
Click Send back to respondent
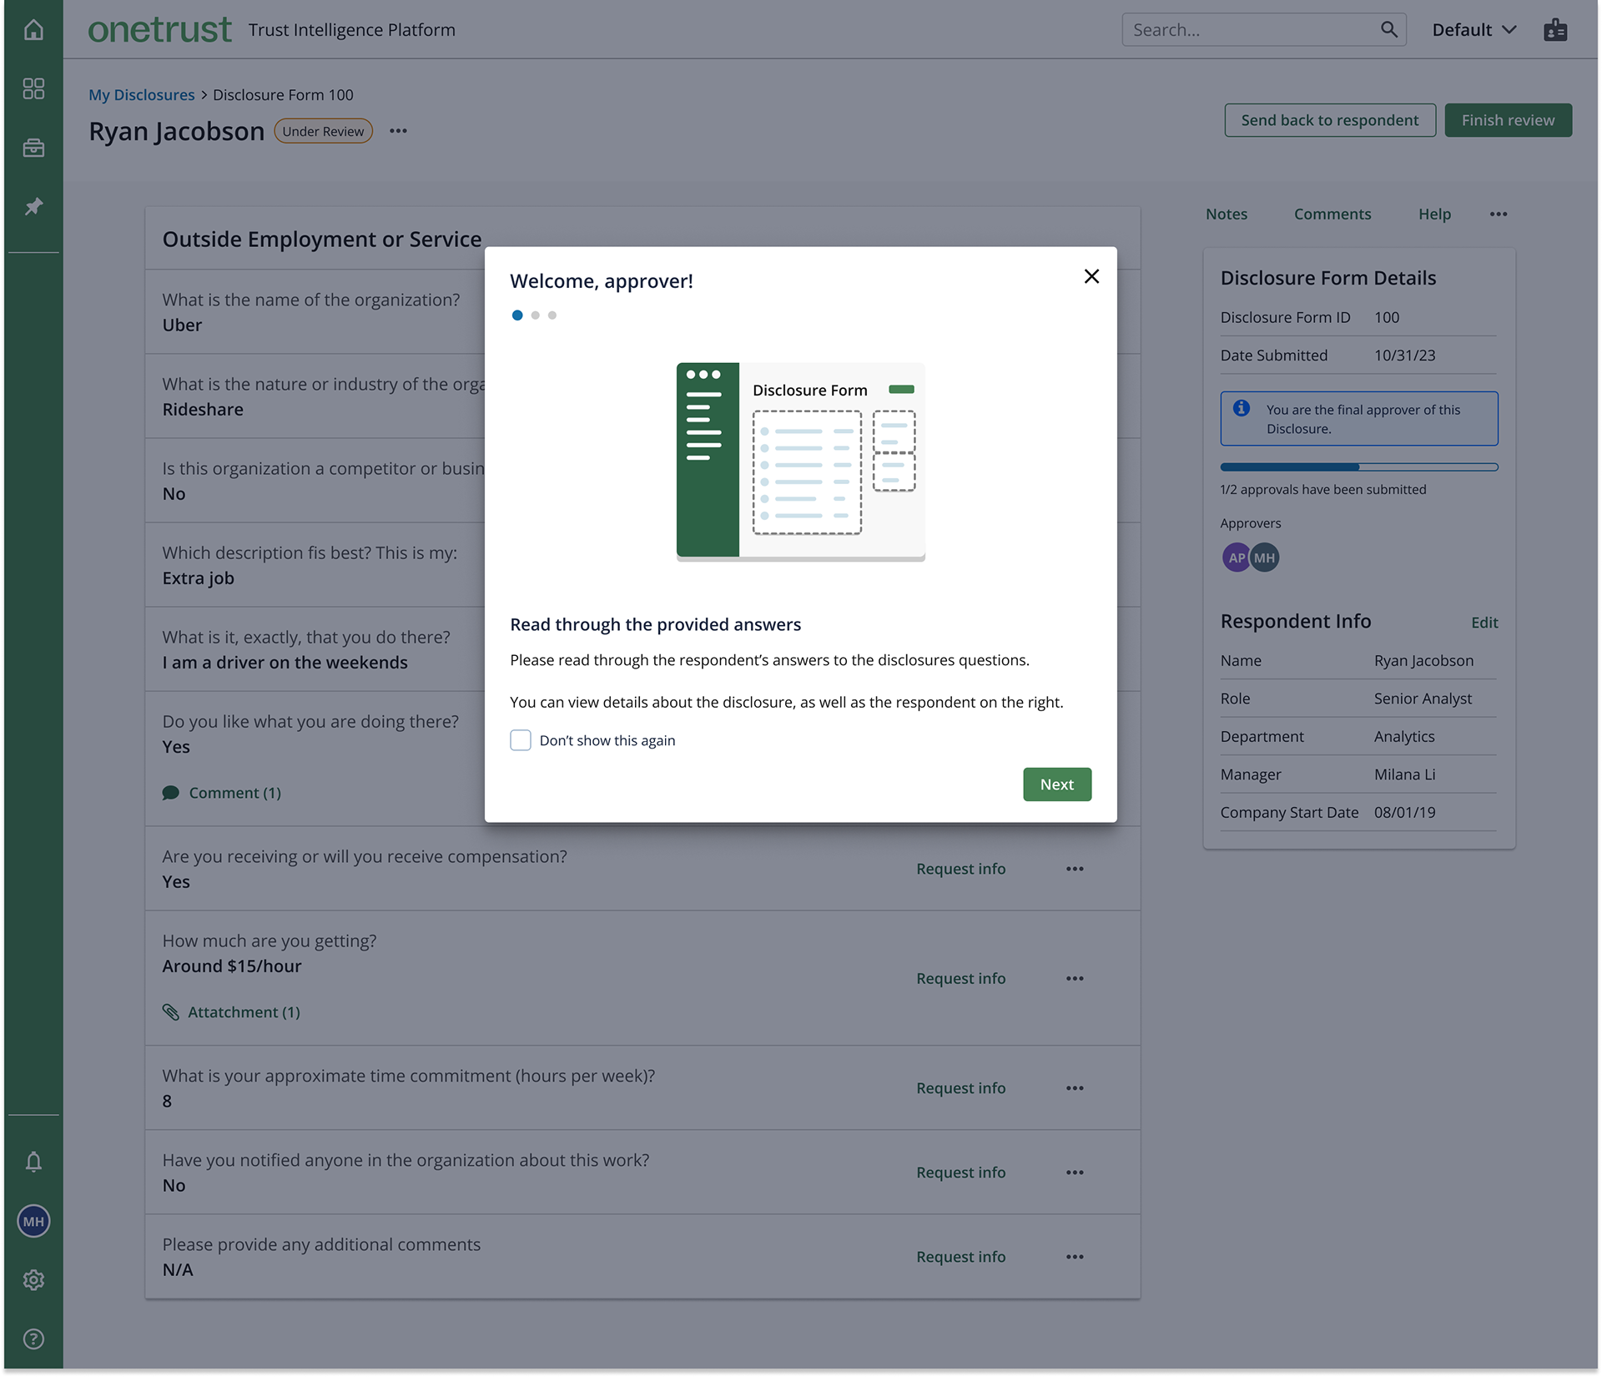[1329, 120]
